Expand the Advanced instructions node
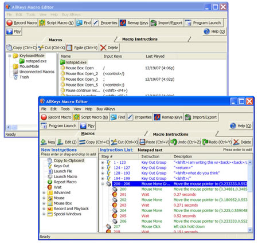258x244 pixels. pyautogui.click(x=44, y=192)
